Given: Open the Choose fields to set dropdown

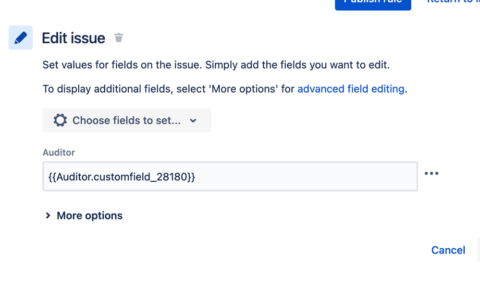Looking at the screenshot, I should tap(127, 120).
